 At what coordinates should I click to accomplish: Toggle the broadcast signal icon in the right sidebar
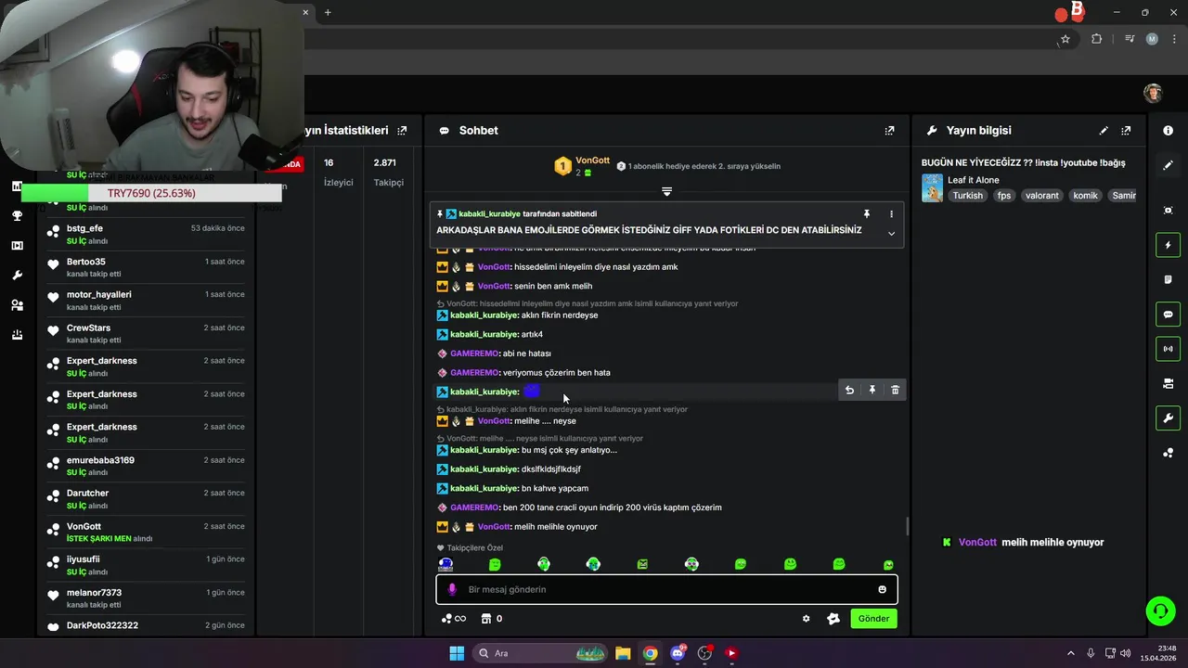[x=1168, y=349]
